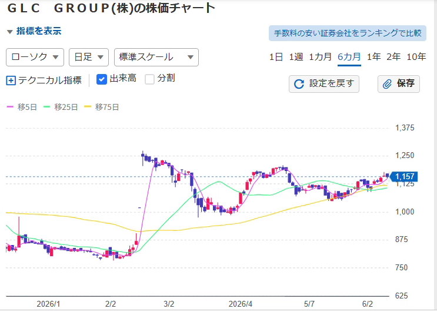The height and width of the screenshot is (312, 437).
Task: Click the magenta 移5日 legend swatch
Action: pyautogui.click(x=10, y=107)
